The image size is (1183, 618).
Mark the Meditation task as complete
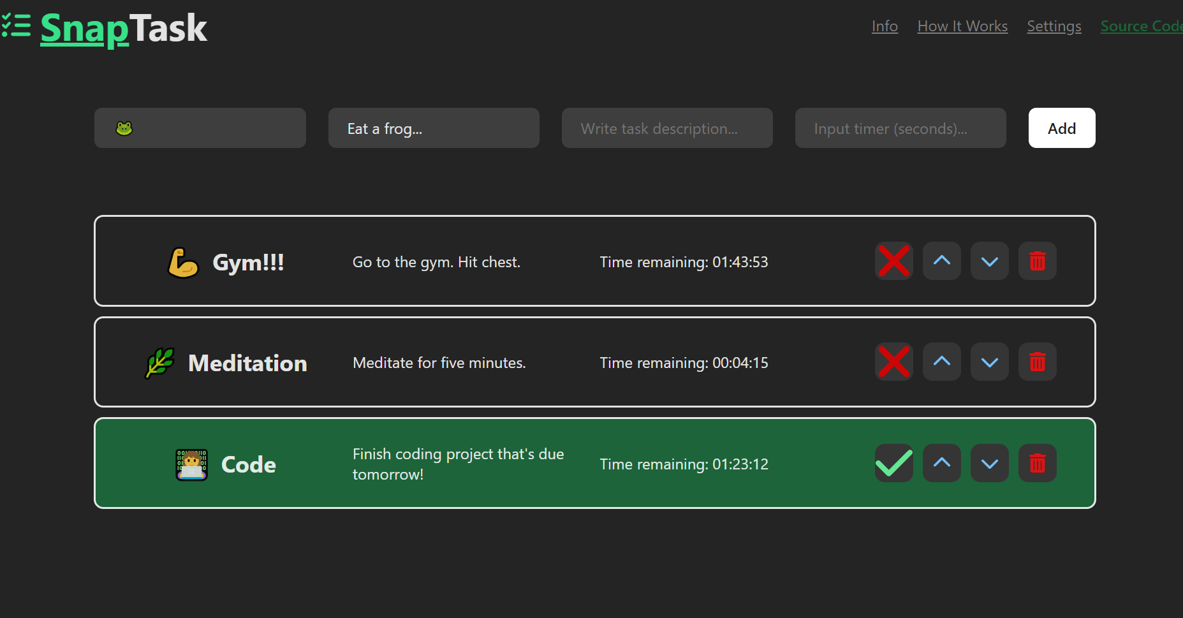(x=893, y=362)
